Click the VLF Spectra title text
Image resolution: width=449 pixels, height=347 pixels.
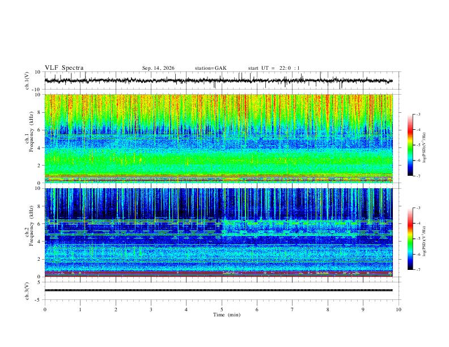64,68
